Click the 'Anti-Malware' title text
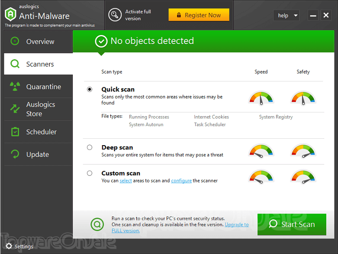Screen dimensions: 338x254 tap(44, 16)
